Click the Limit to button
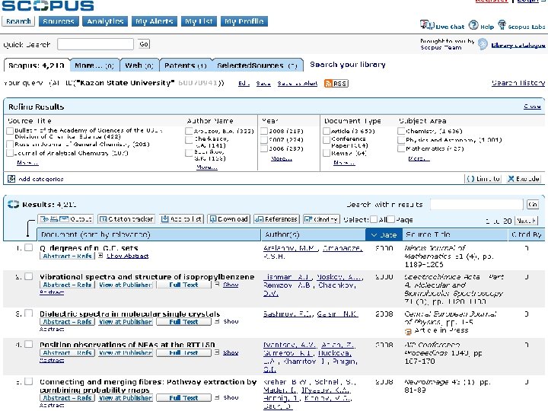The height and width of the screenshot is (411, 548). (x=484, y=179)
